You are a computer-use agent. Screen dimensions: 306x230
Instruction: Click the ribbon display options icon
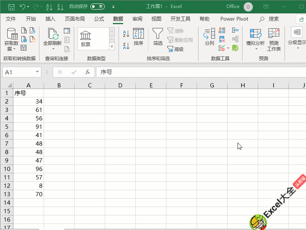pyautogui.click(x=266, y=7)
